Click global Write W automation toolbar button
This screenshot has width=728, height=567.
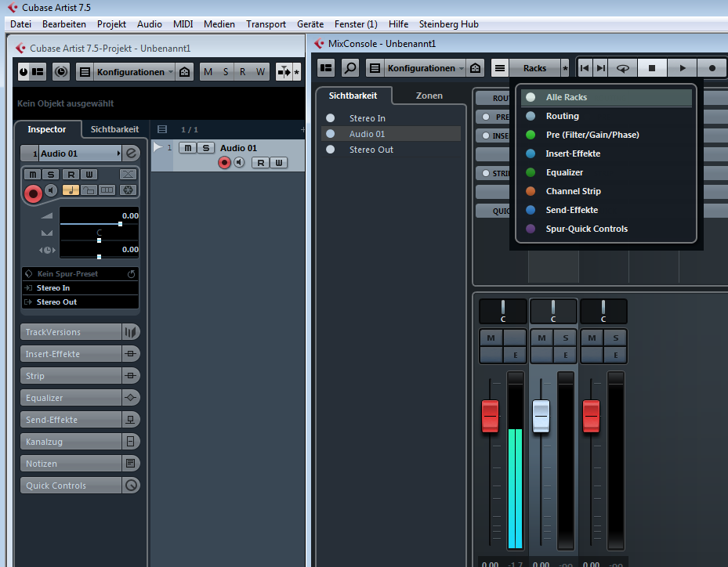(260, 72)
